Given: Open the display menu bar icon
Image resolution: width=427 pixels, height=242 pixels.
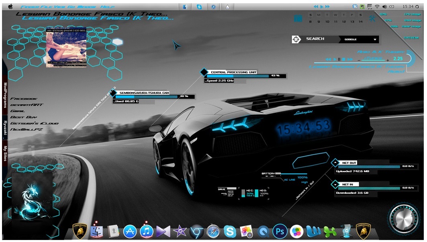Looking at the screenshot, I should coord(370,6).
